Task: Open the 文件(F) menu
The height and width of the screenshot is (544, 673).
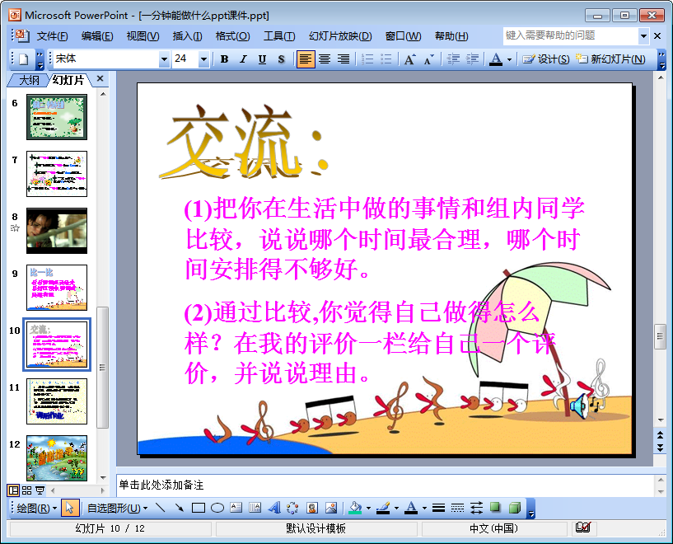Action: 52,36
